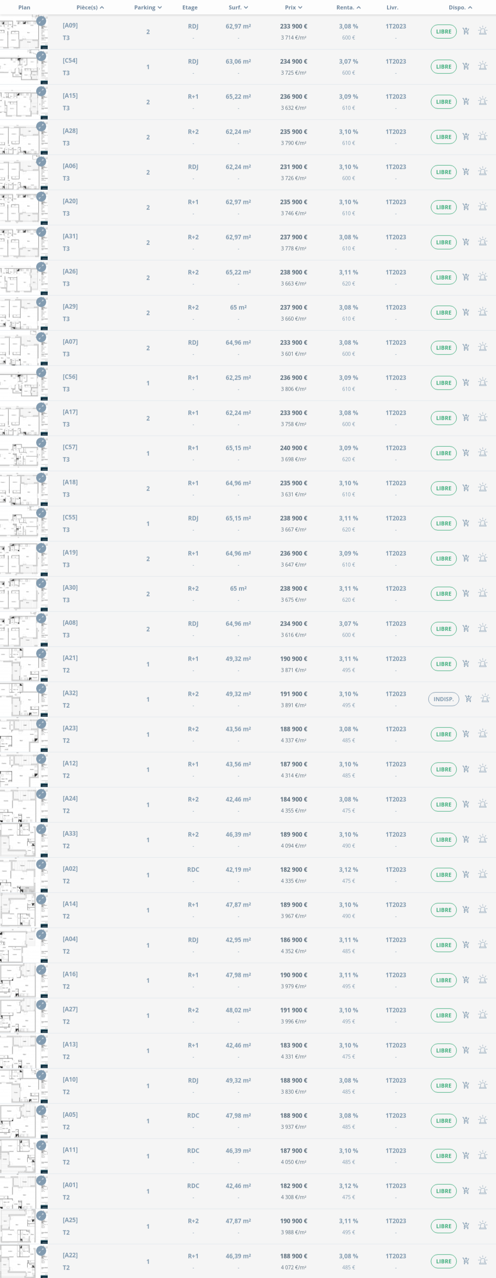Sort listings by Surf. column

tap(238, 8)
